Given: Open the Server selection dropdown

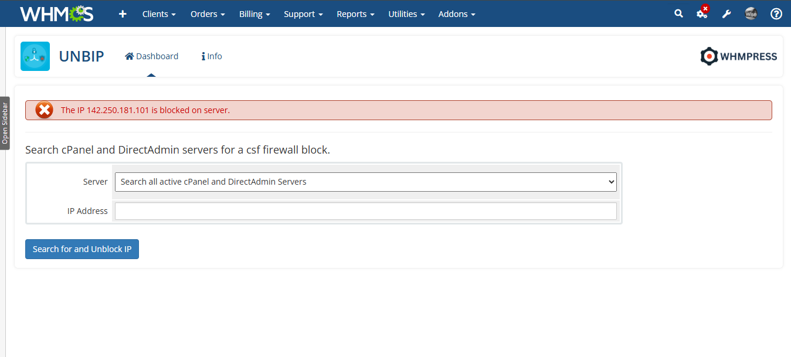Looking at the screenshot, I should coord(365,182).
